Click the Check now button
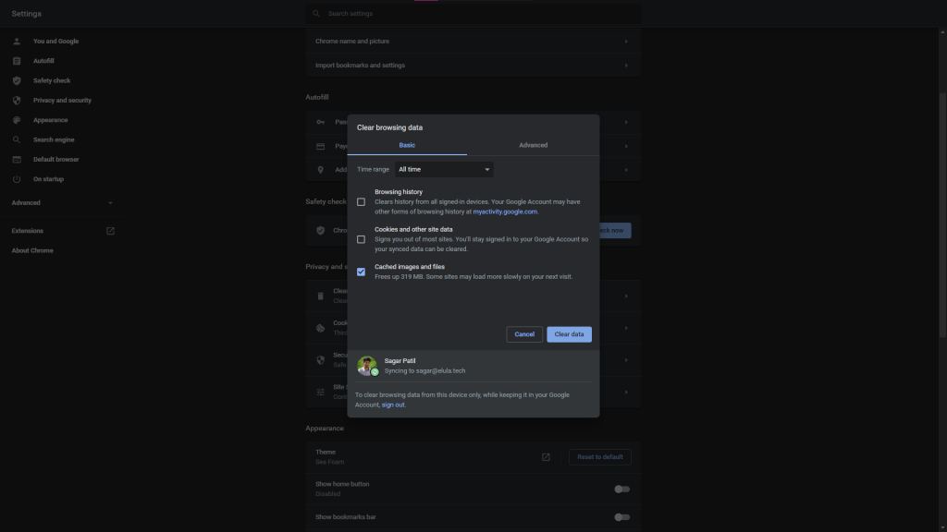The image size is (947, 532). click(x=615, y=230)
